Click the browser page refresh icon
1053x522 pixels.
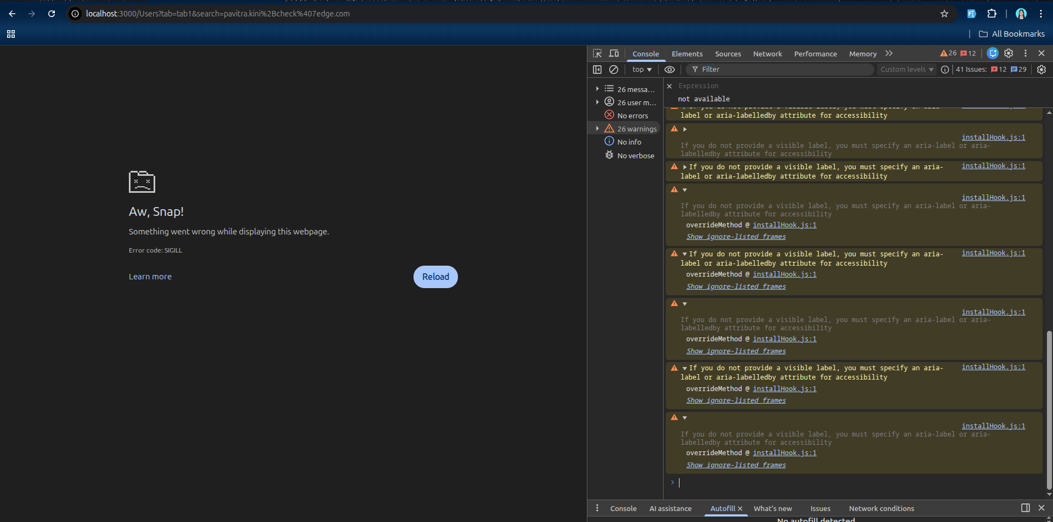pyautogui.click(x=52, y=14)
